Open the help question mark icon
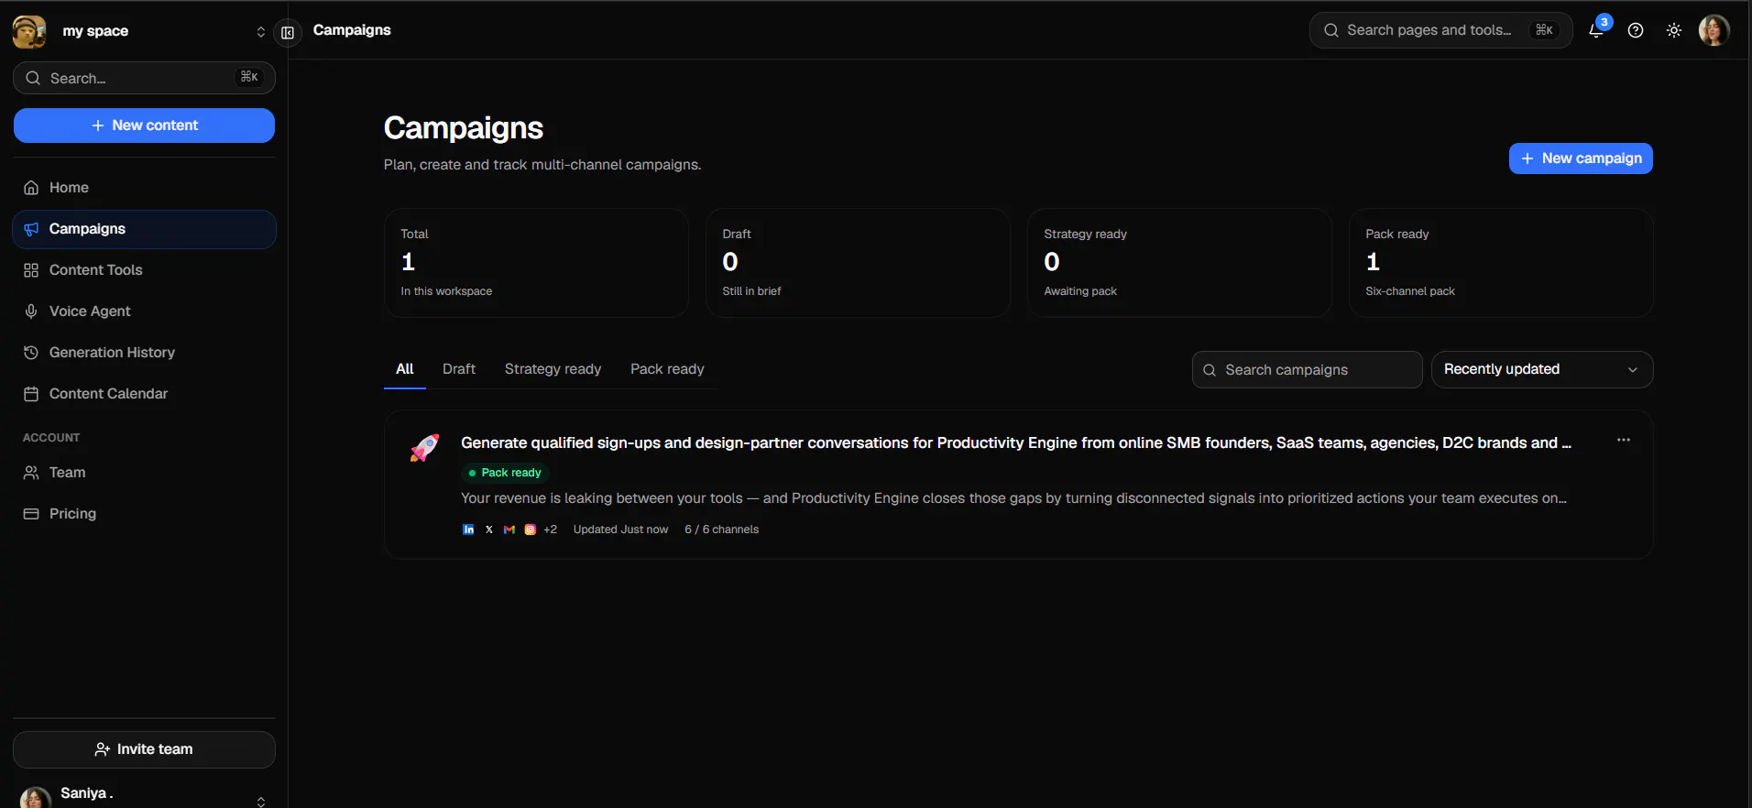Image resolution: width=1752 pixels, height=808 pixels. 1636,30
